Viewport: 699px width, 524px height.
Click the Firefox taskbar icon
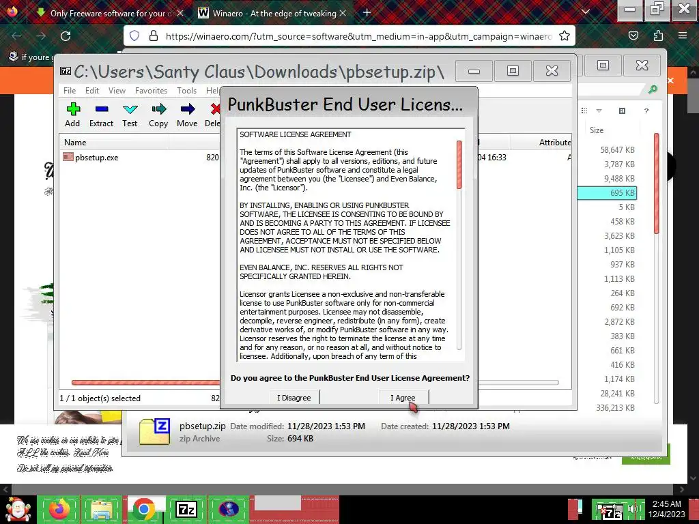(x=59, y=509)
